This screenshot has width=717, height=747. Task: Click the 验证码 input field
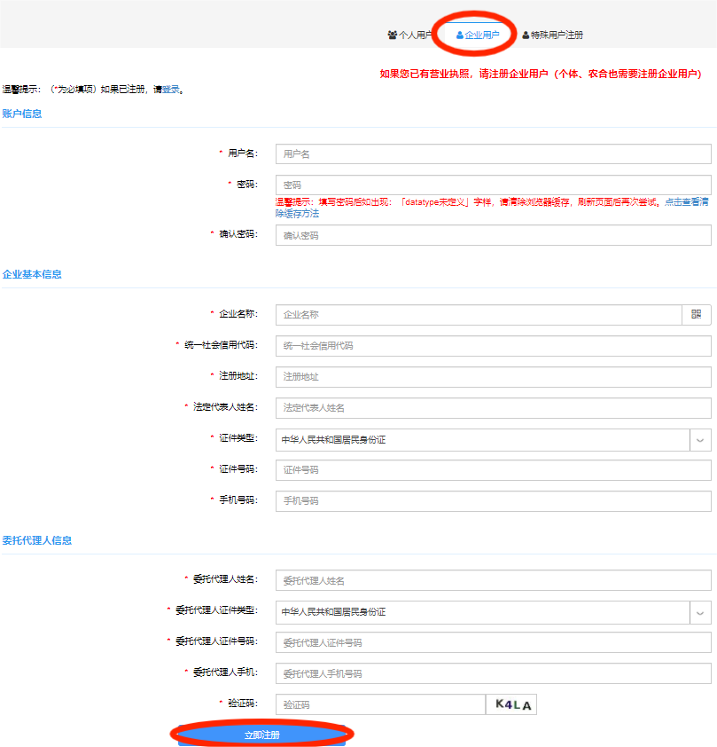(381, 704)
